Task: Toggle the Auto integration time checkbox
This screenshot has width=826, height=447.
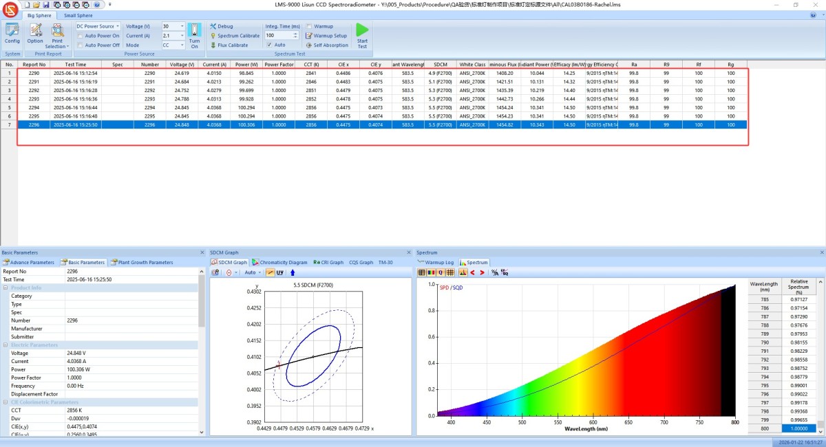Action: pos(269,45)
